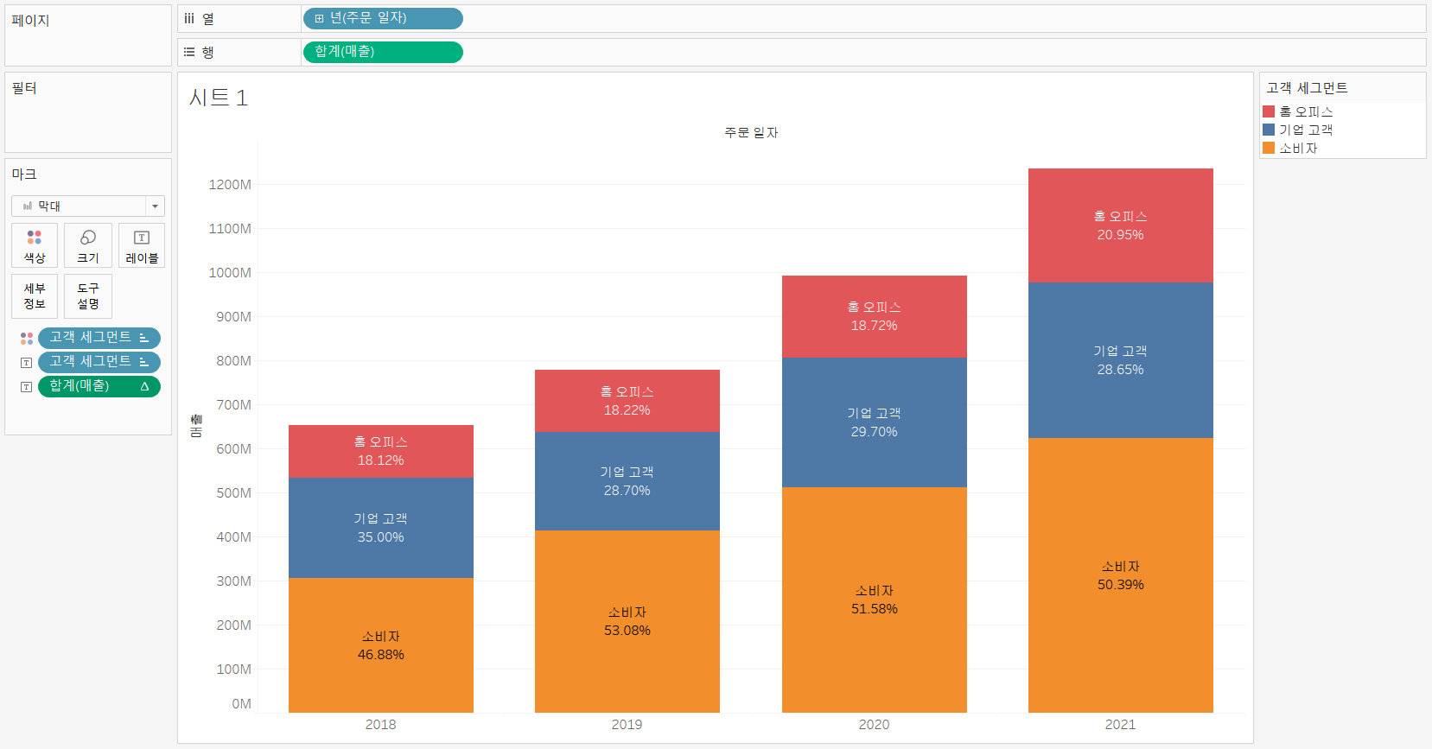Select 2018 기업 고객 bar segment 35.00%
This screenshot has width=1432, height=749.
(x=381, y=528)
